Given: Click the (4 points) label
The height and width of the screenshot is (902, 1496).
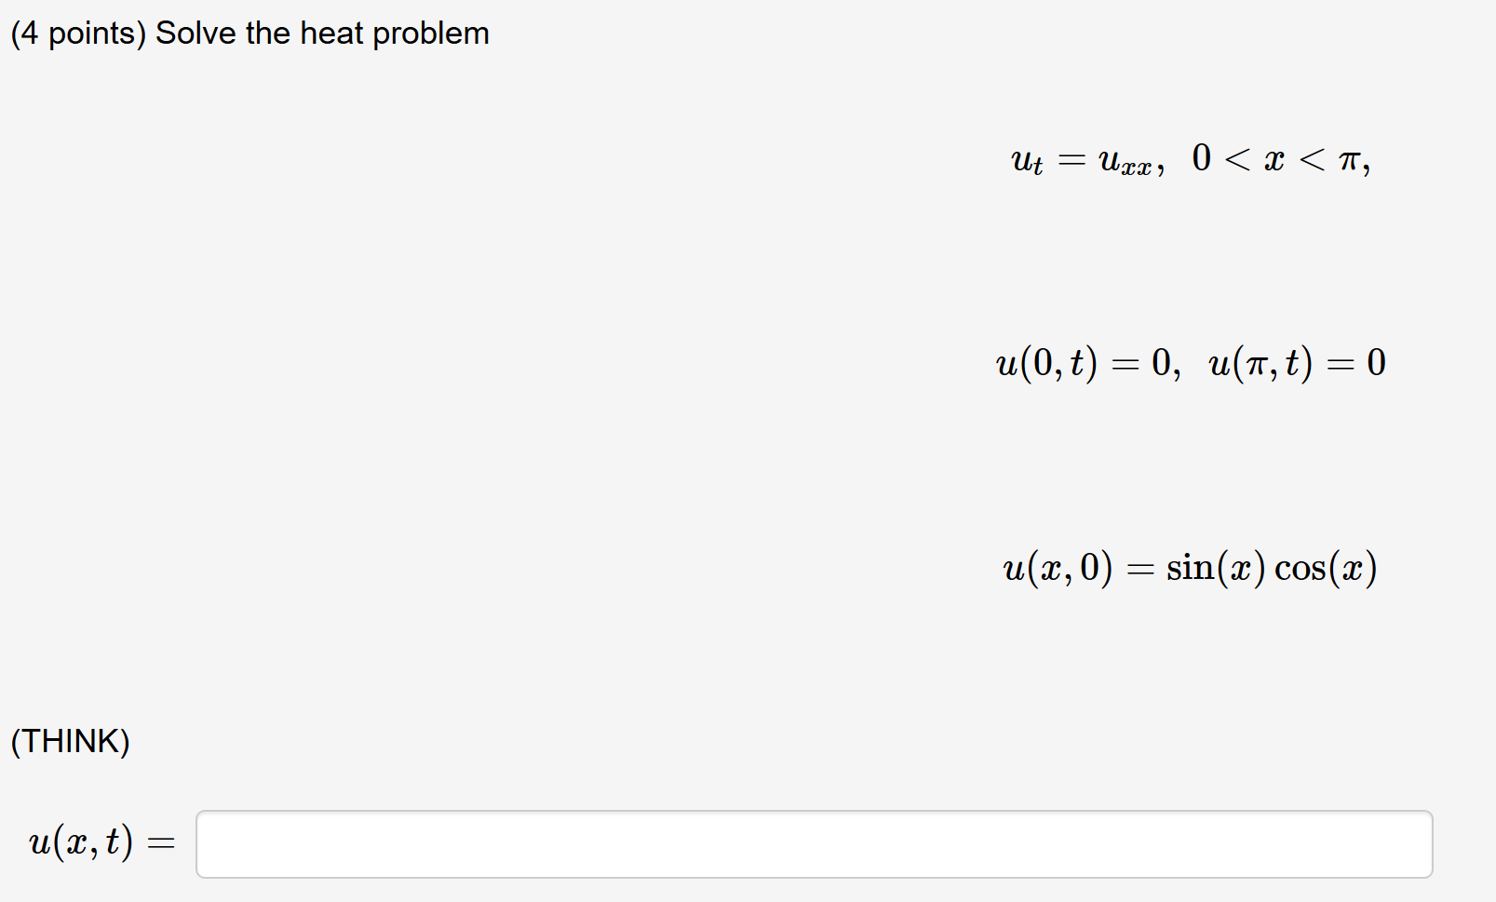Looking at the screenshot, I should coord(79,33).
